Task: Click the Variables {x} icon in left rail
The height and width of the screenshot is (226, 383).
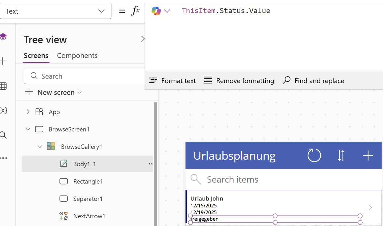Action: 4,110
